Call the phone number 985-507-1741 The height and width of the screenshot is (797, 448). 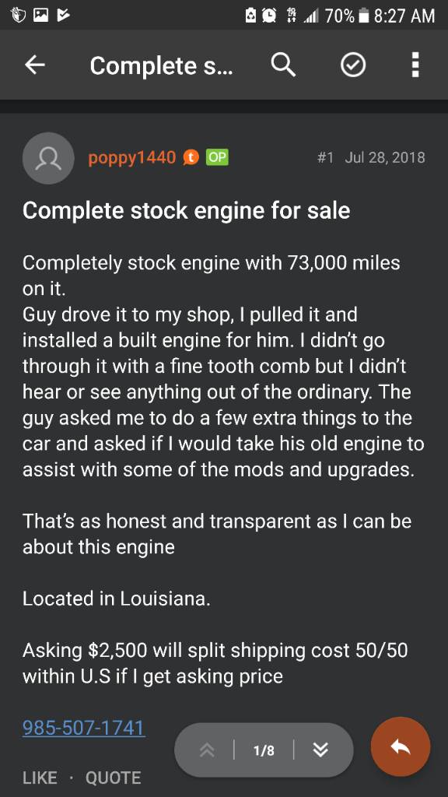coord(84,728)
